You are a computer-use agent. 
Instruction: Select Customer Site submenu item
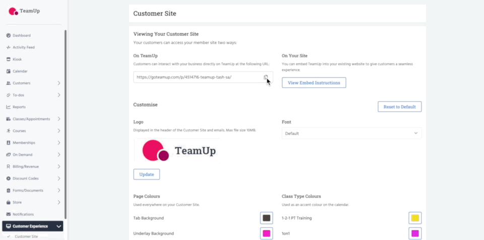[x=26, y=236]
